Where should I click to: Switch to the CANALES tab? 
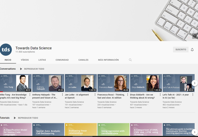(x=83, y=60)
